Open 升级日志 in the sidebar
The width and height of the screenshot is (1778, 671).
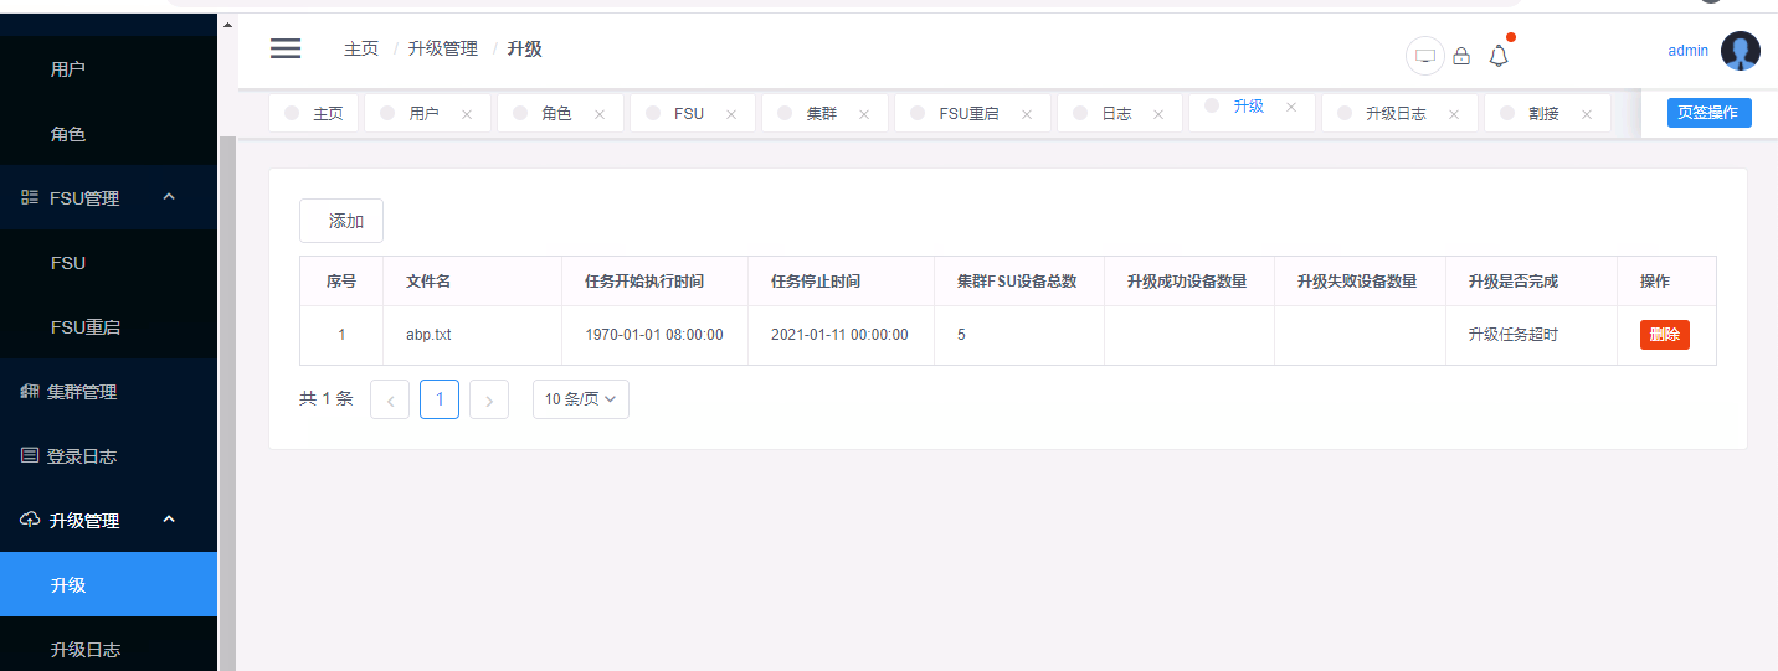pyautogui.click(x=109, y=649)
